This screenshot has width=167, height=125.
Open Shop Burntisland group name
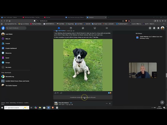pyautogui.click(x=63, y=103)
